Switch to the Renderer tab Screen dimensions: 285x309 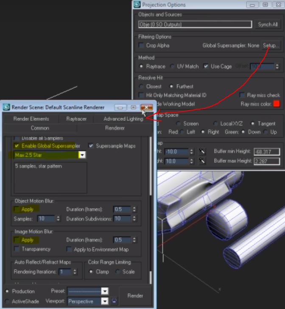coord(115,128)
